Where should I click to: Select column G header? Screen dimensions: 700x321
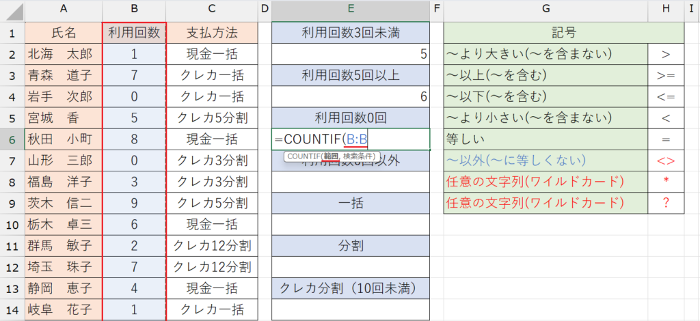pos(546,10)
